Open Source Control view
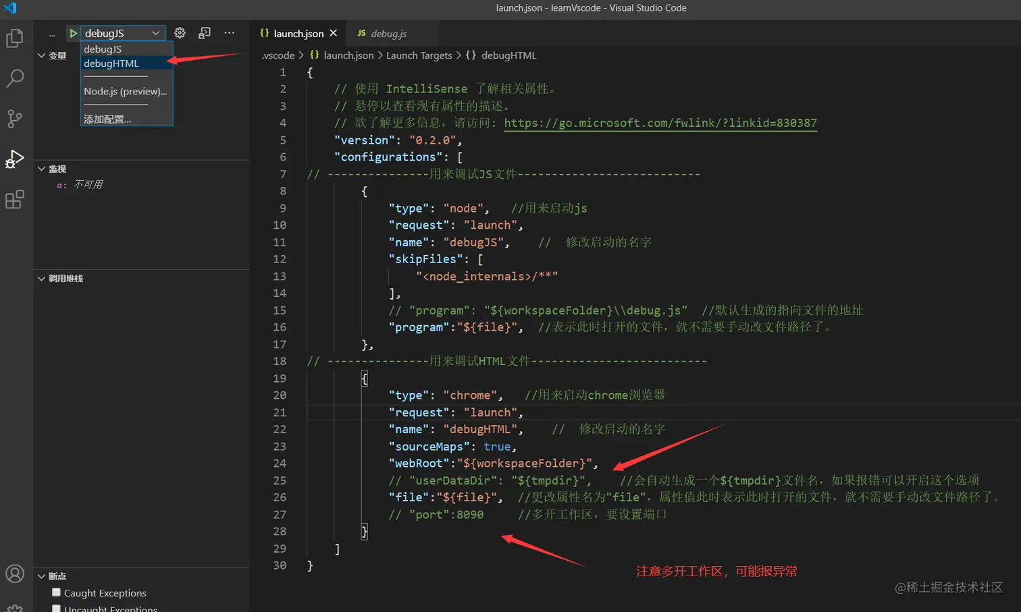This screenshot has height=612, width=1021. [15, 119]
